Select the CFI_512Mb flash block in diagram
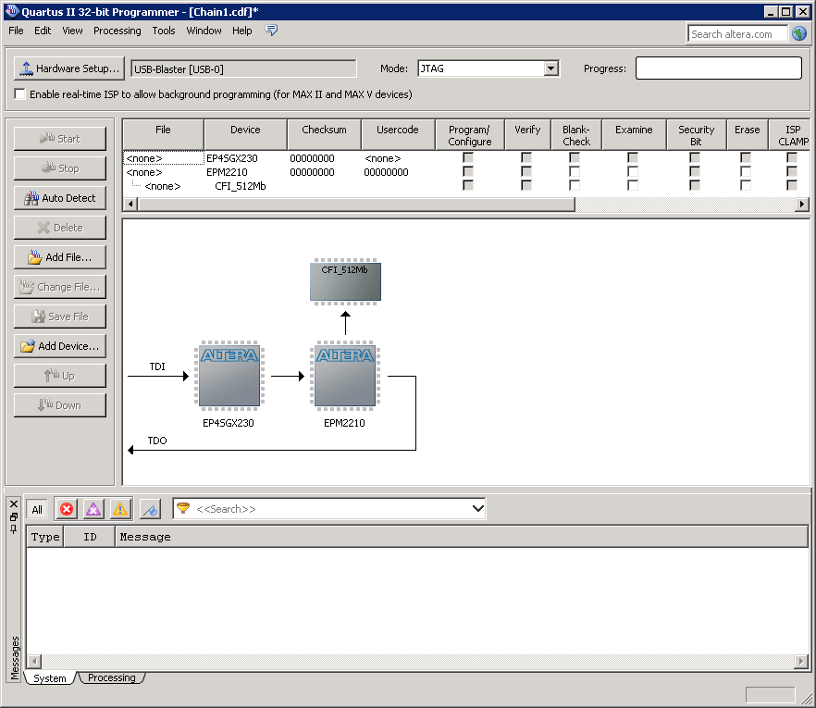 pos(346,281)
